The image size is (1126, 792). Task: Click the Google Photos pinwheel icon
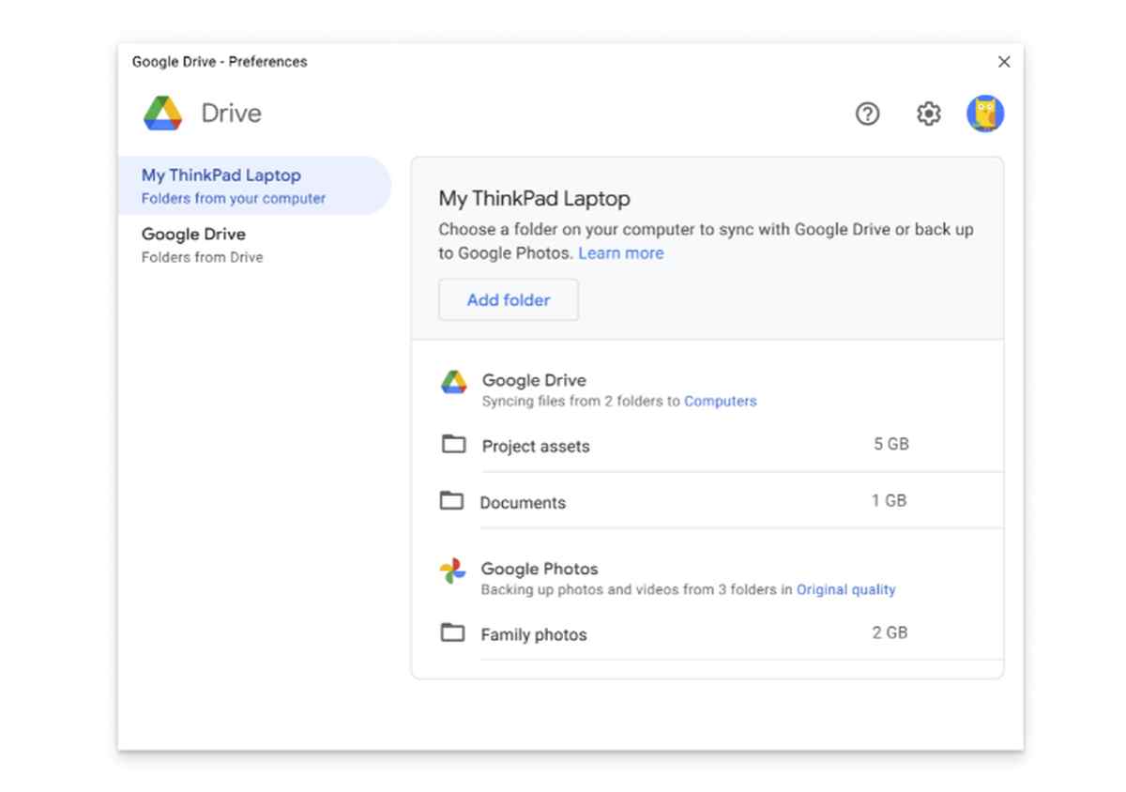pos(452,571)
